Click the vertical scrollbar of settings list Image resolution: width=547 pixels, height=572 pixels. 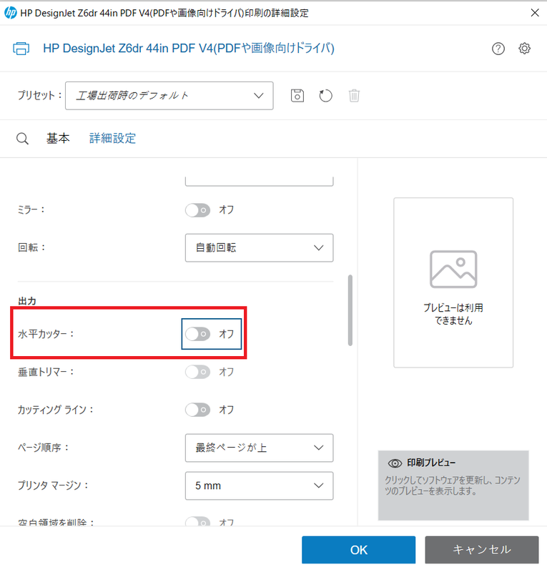(350, 310)
